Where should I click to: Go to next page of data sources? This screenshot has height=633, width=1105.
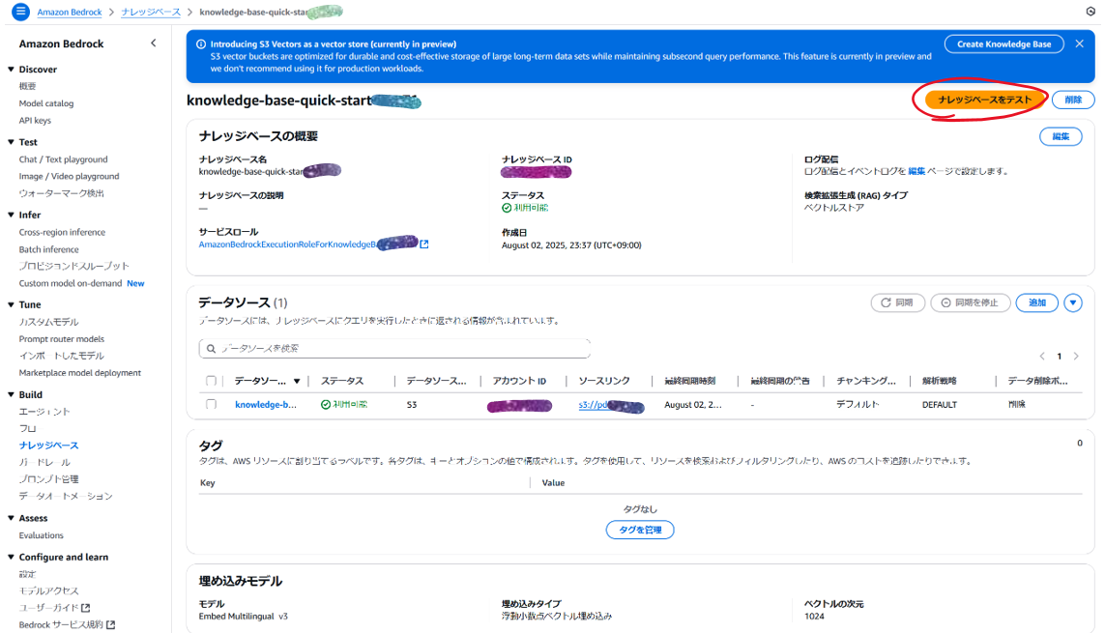1076,357
